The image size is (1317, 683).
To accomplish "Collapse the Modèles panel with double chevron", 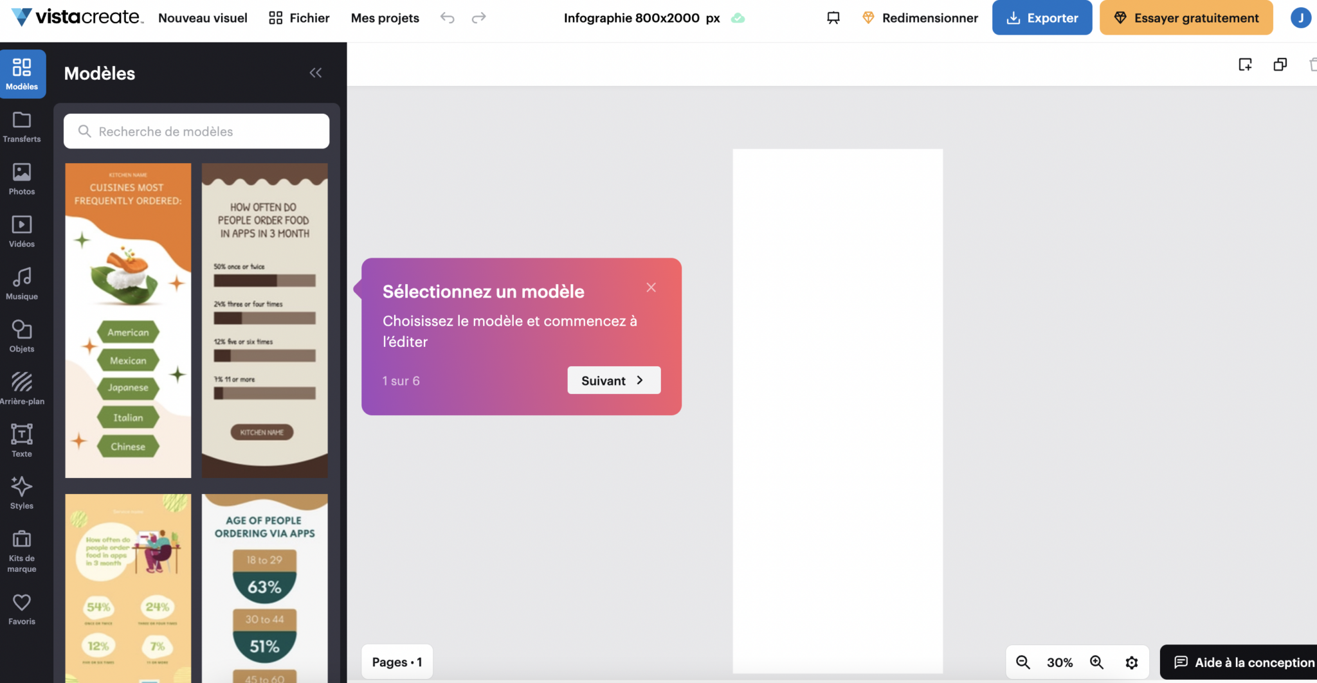I will pos(315,73).
